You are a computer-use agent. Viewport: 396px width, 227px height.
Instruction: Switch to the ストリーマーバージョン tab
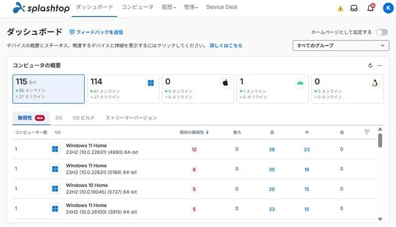(131, 118)
